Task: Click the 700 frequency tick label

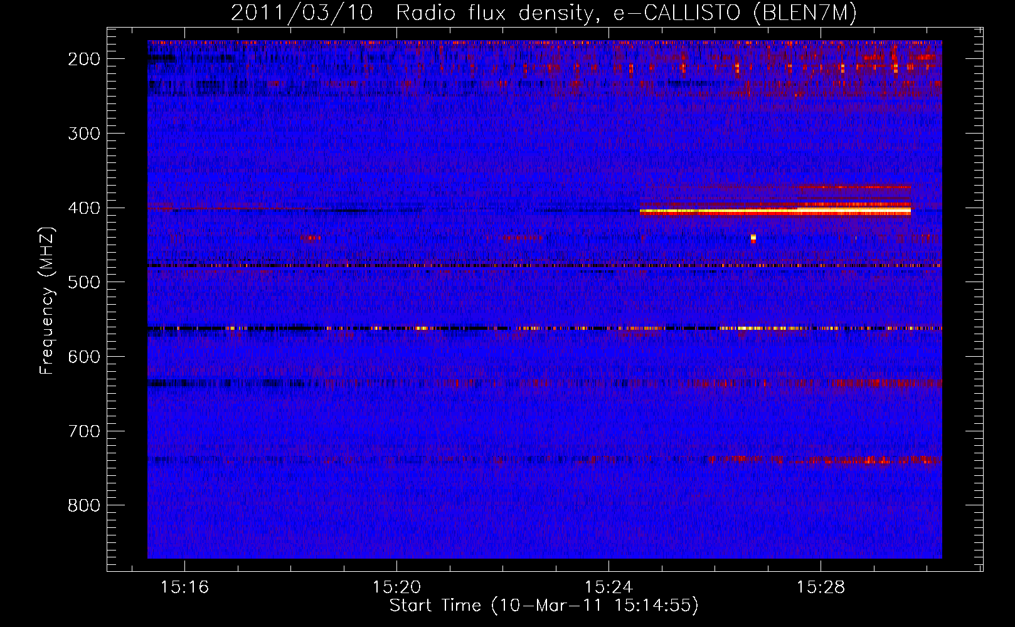Action: 84,431
